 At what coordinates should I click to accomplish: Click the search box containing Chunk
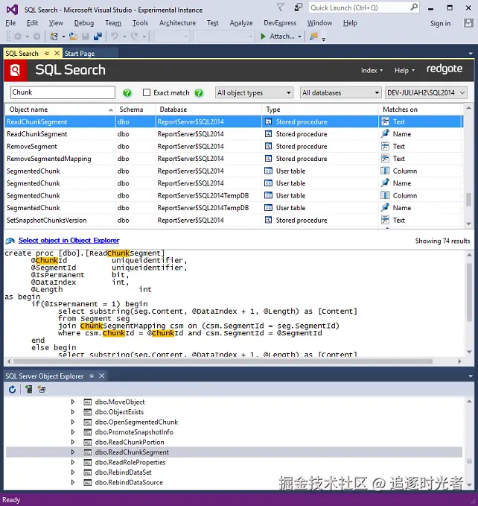click(63, 93)
